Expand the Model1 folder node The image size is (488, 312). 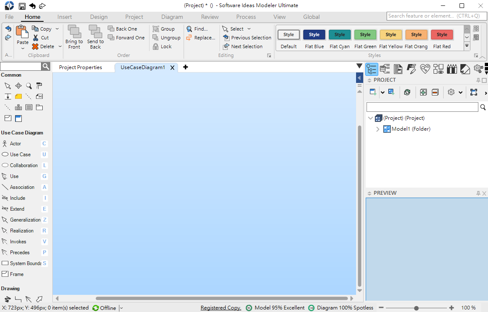377,129
